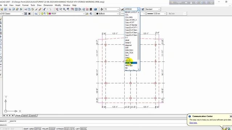
Task: Toggle OTRACK in status bar
Action: click(x=60, y=129)
